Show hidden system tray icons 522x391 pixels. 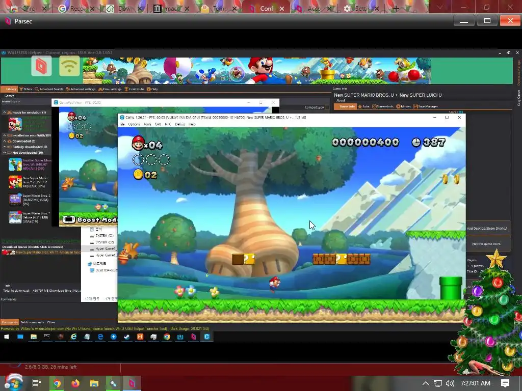click(x=426, y=383)
